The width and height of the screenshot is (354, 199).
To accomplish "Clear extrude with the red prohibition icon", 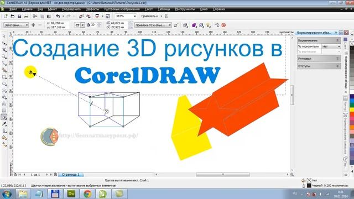I will coord(223,25).
